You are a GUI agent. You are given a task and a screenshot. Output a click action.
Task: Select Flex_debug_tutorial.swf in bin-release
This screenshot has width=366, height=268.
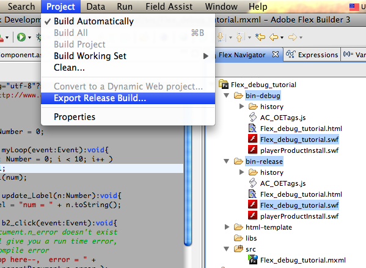pos(299,205)
